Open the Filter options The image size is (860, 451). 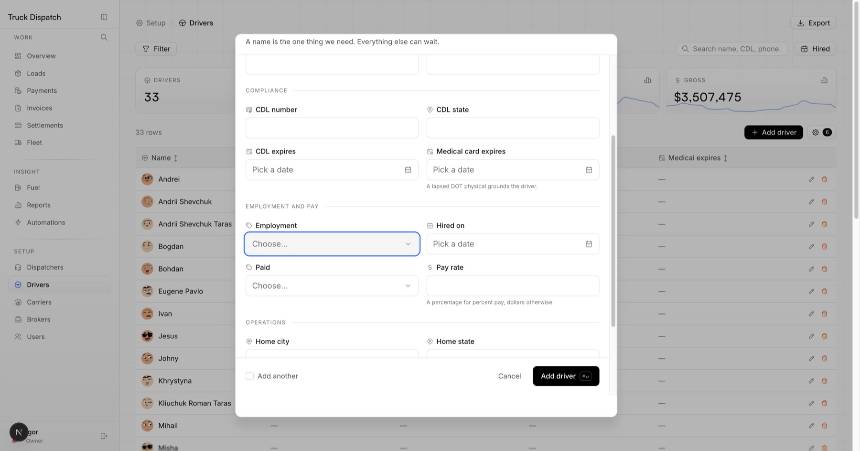click(x=156, y=49)
